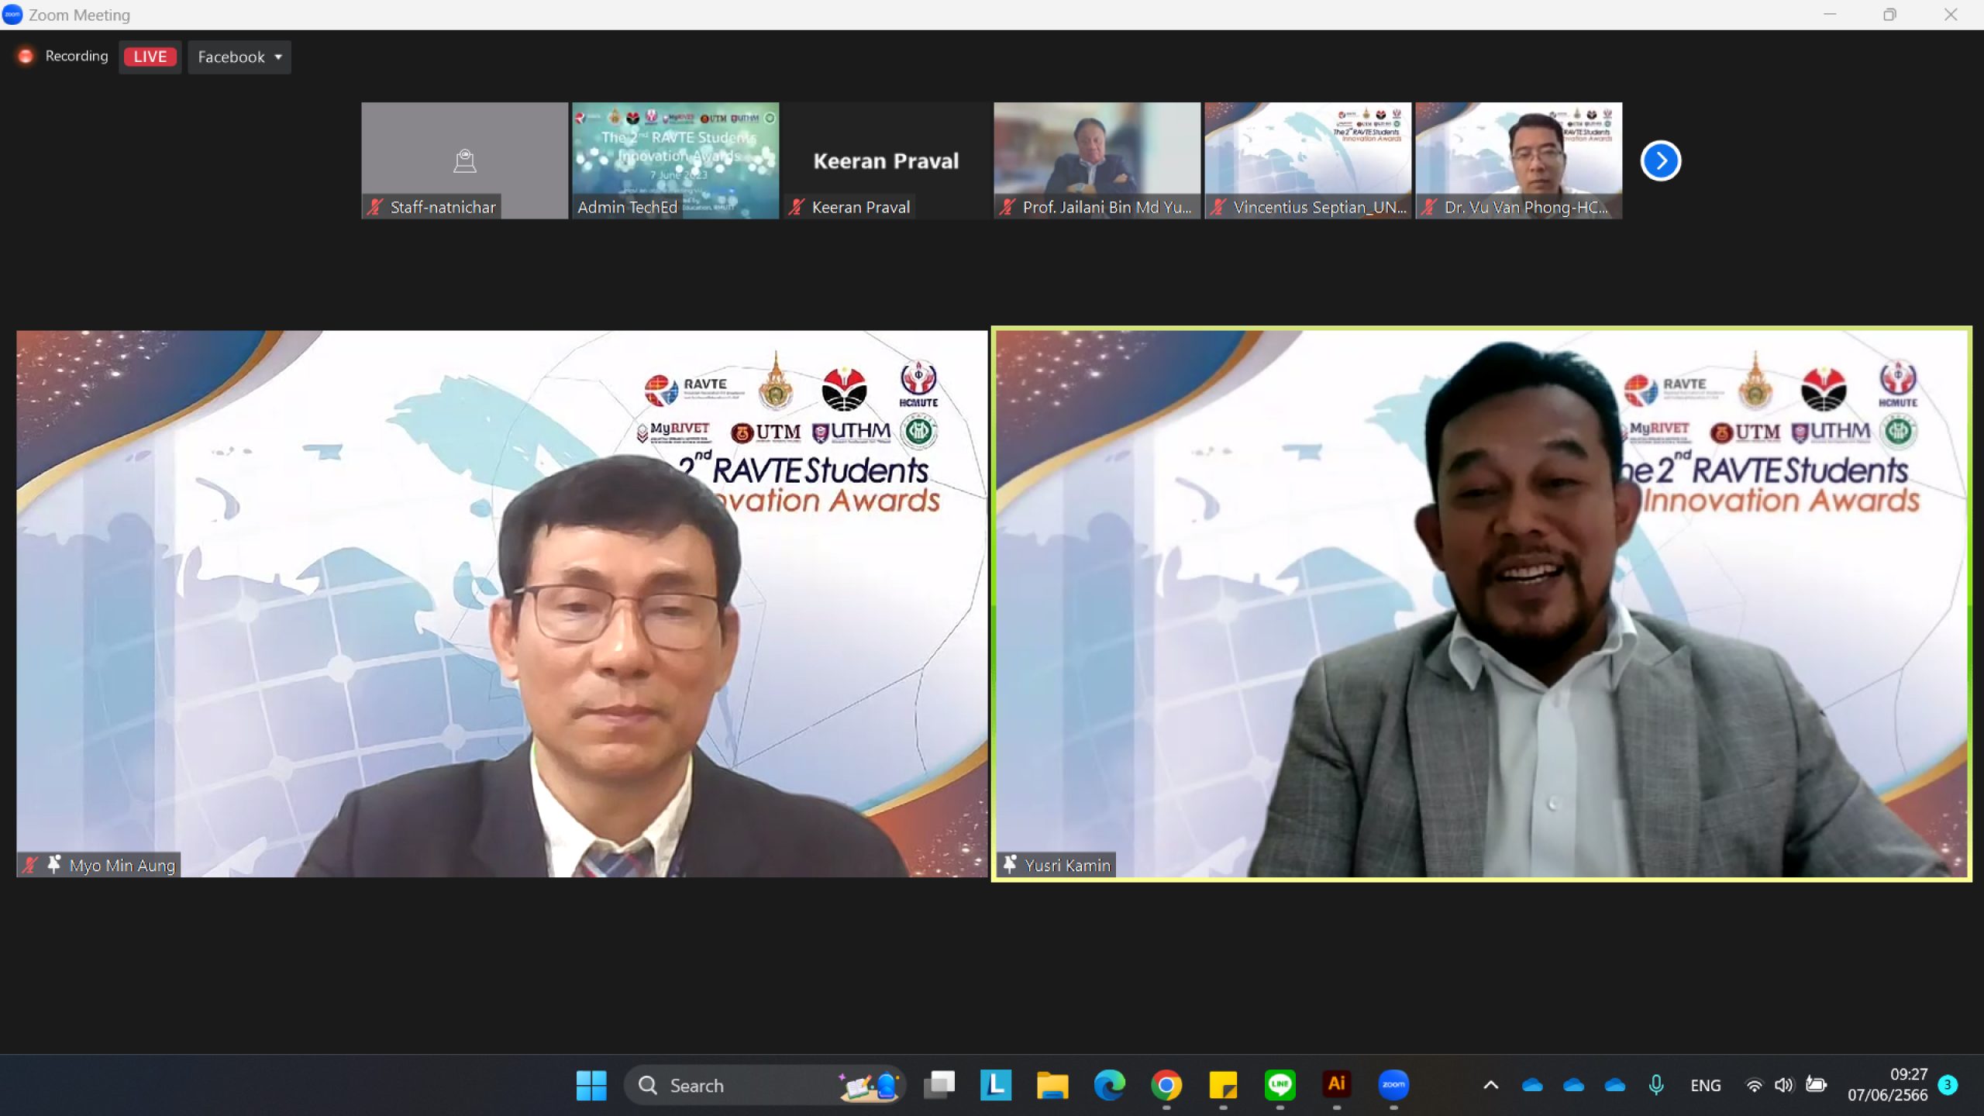Click the red LIVE badge
1984x1116 pixels.
click(x=150, y=57)
